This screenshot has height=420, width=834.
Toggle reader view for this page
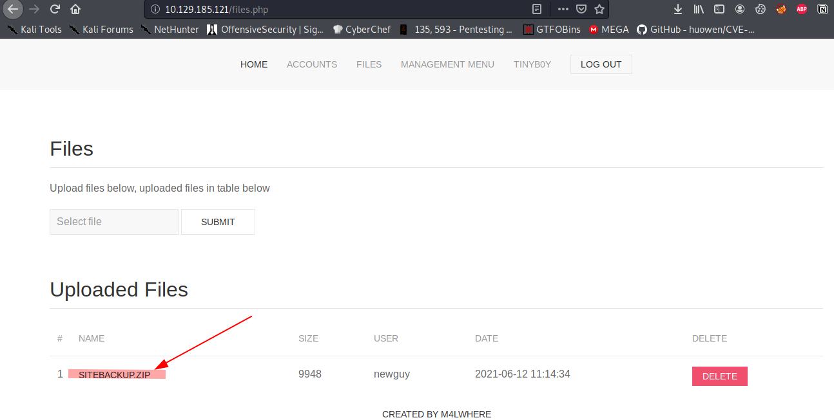tap(537, 9)
